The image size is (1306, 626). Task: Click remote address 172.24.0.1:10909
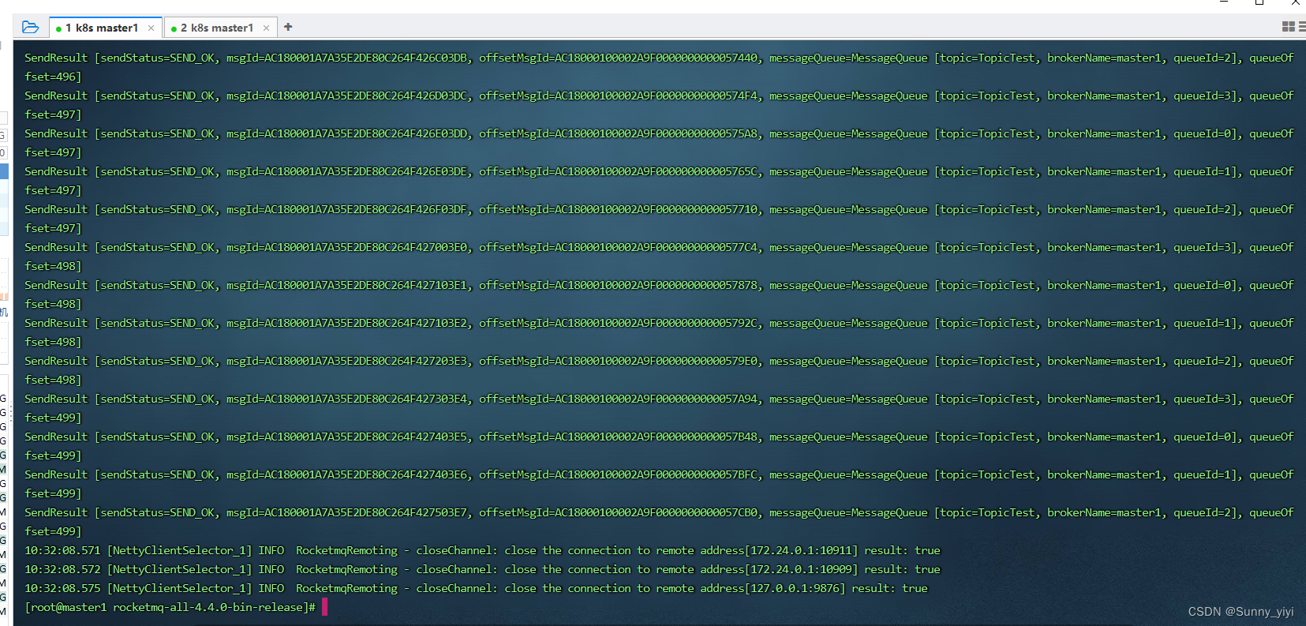point(801,569)
